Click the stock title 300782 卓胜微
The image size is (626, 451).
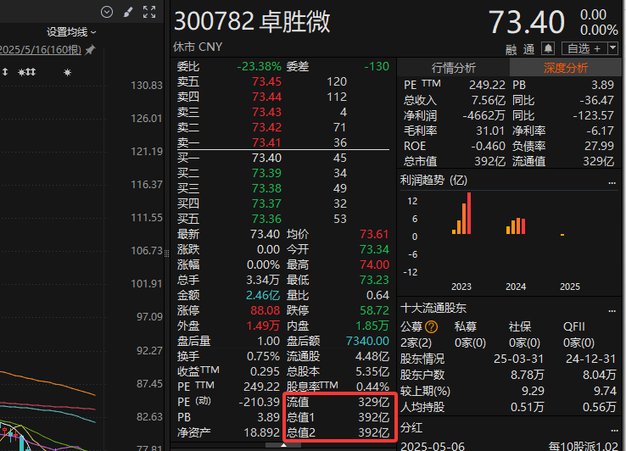click(252, 21)
